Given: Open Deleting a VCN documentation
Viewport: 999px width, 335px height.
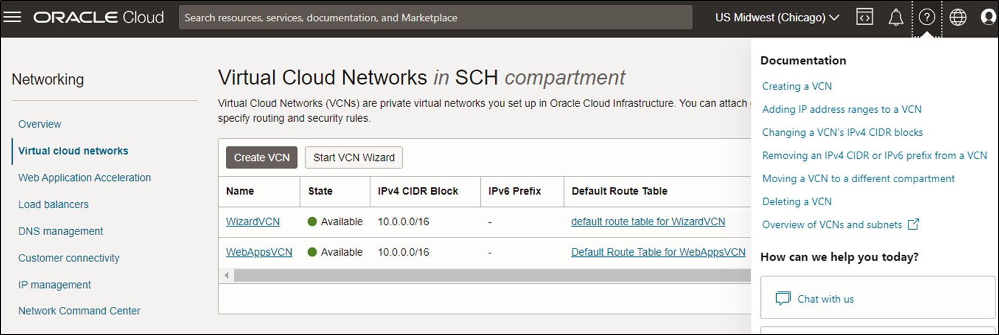Looking at the screenshot, I should coord(797,202).
